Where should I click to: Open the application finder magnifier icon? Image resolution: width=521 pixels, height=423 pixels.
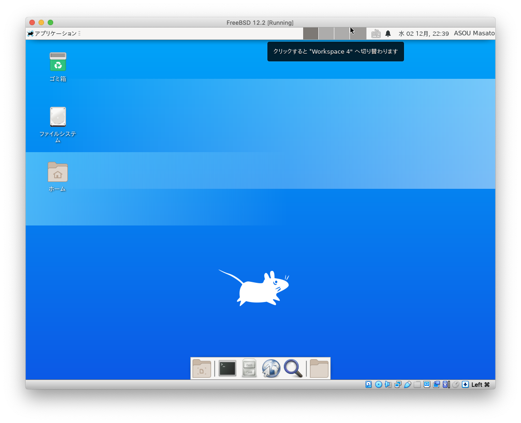pos(293,368)
